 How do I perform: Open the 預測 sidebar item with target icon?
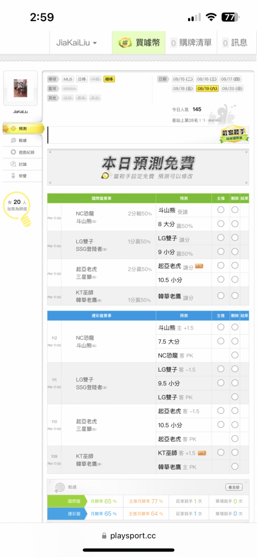coord(23,129)
